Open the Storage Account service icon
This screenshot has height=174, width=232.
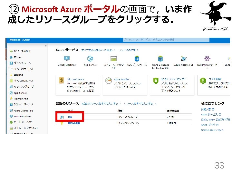tap(113, 59)
